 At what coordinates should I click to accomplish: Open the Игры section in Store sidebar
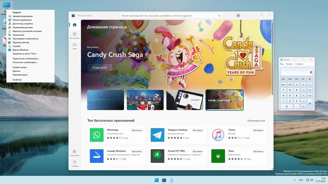coord(75,46)
